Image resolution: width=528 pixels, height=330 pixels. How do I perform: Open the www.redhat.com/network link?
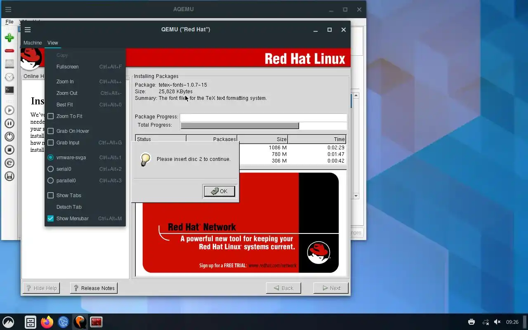point(273,266)
